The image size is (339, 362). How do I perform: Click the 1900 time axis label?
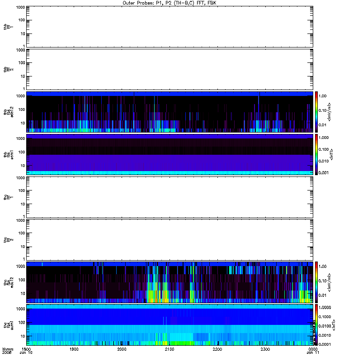74,349
